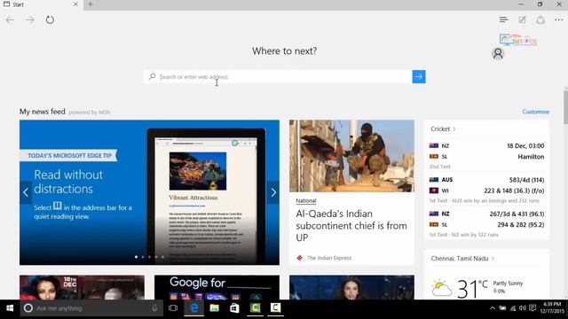This screenshot has width=568, height=319.
Task: Open the white Camtasia recorder taskbar icon
Action: pyautogui.click(x=275, y=308)
